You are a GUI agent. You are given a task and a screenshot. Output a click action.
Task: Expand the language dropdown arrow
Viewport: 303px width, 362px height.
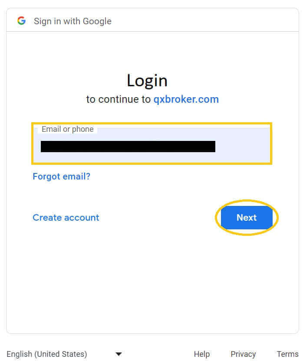[x=119, y=354]
